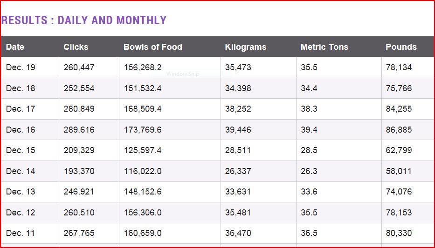Select the 168,509.4 bowls of food cell
Image resolution: width=435 pixels, height=248 pixels.
(143, 109)
